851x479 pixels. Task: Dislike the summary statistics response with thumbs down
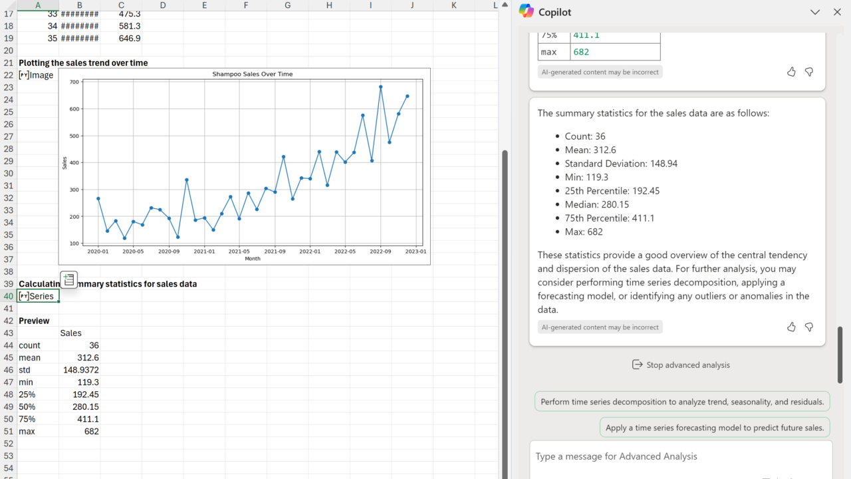809,327
